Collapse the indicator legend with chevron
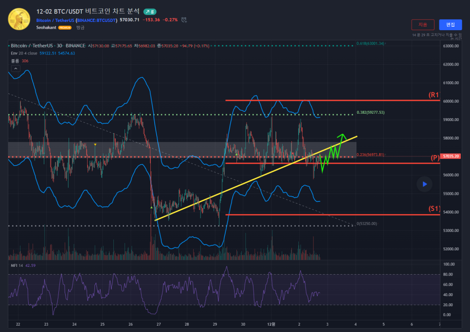 15,69
